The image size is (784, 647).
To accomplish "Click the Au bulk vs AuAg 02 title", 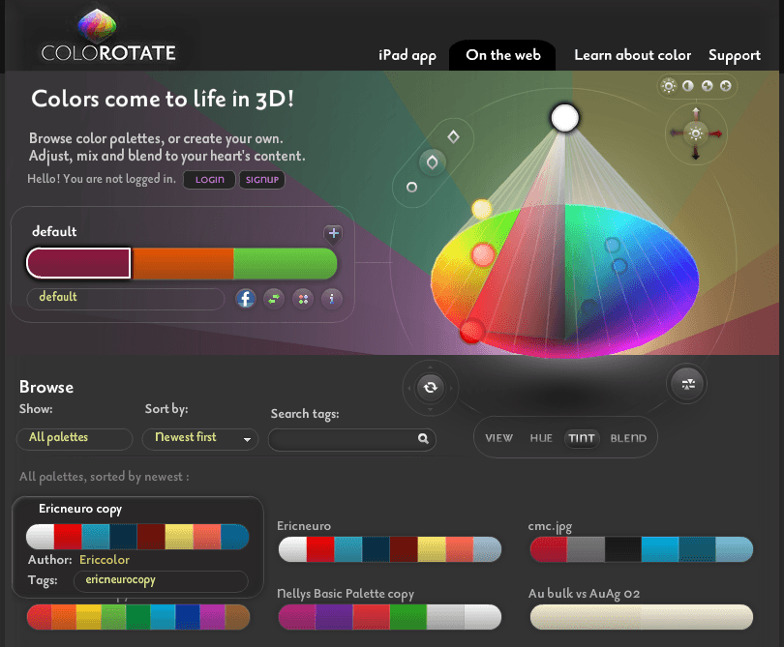I will coord(584,594).
